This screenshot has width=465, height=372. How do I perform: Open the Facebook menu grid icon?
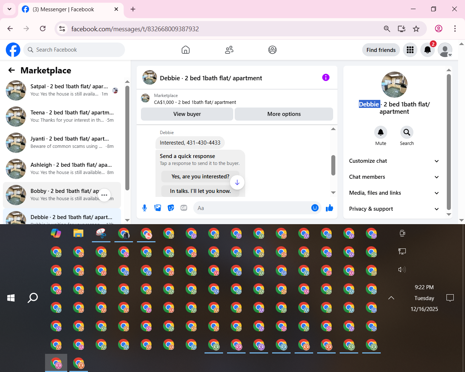[x=410, y=50]
